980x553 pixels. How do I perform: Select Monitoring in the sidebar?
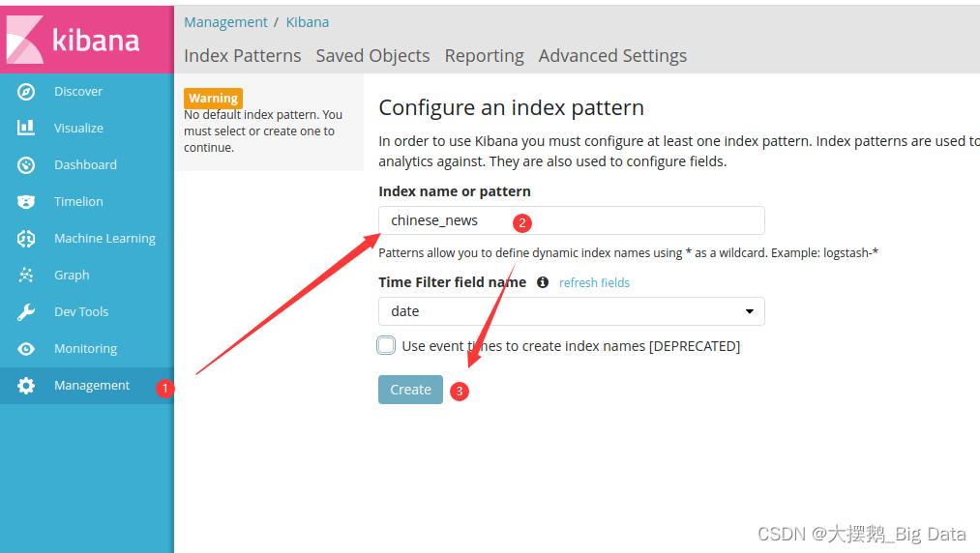point(87,349)
